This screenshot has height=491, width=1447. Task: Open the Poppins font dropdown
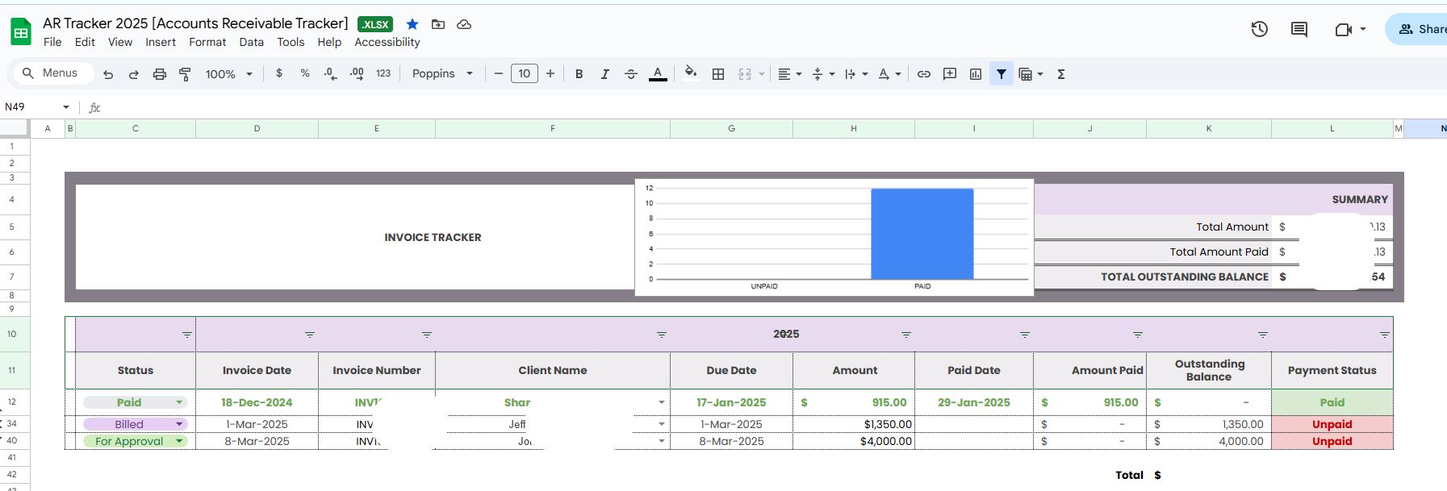(442, 73)
